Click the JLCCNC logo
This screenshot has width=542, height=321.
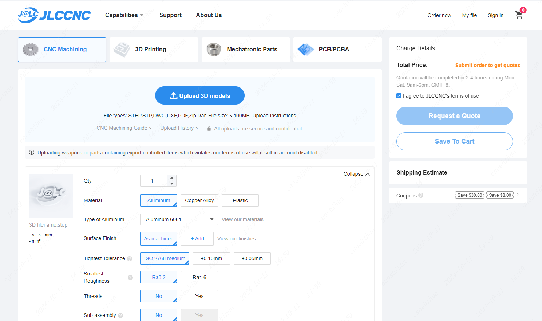tap(54, 15)
